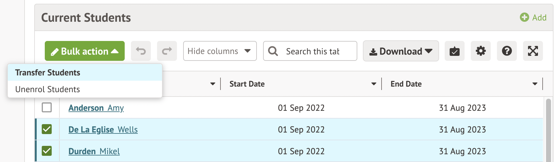Image resolution: width=556 pixels, height=162 pixels.
Task: Choose Unenrol Students menu option
Action: 48,89
